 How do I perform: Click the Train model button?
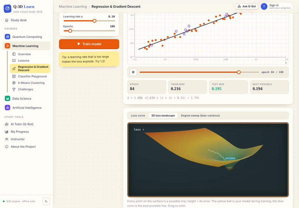(x=89, y=44)
